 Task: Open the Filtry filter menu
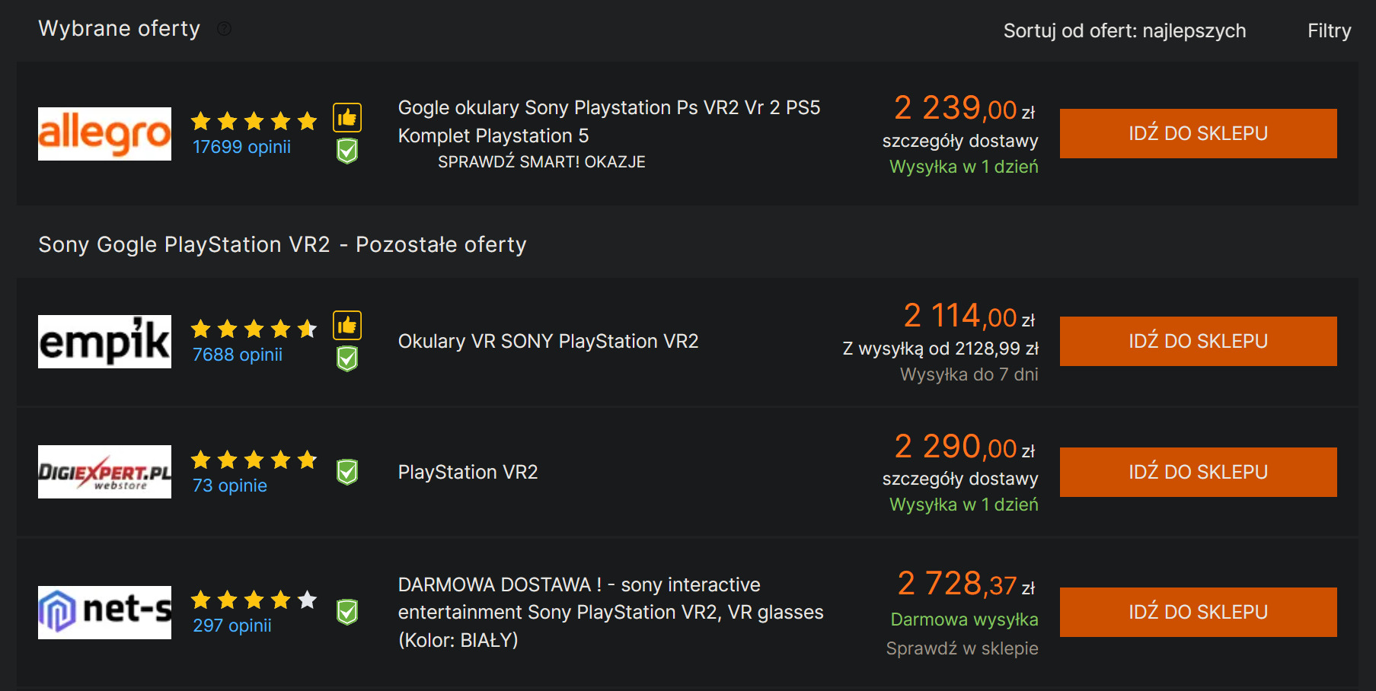point(1329,31)
